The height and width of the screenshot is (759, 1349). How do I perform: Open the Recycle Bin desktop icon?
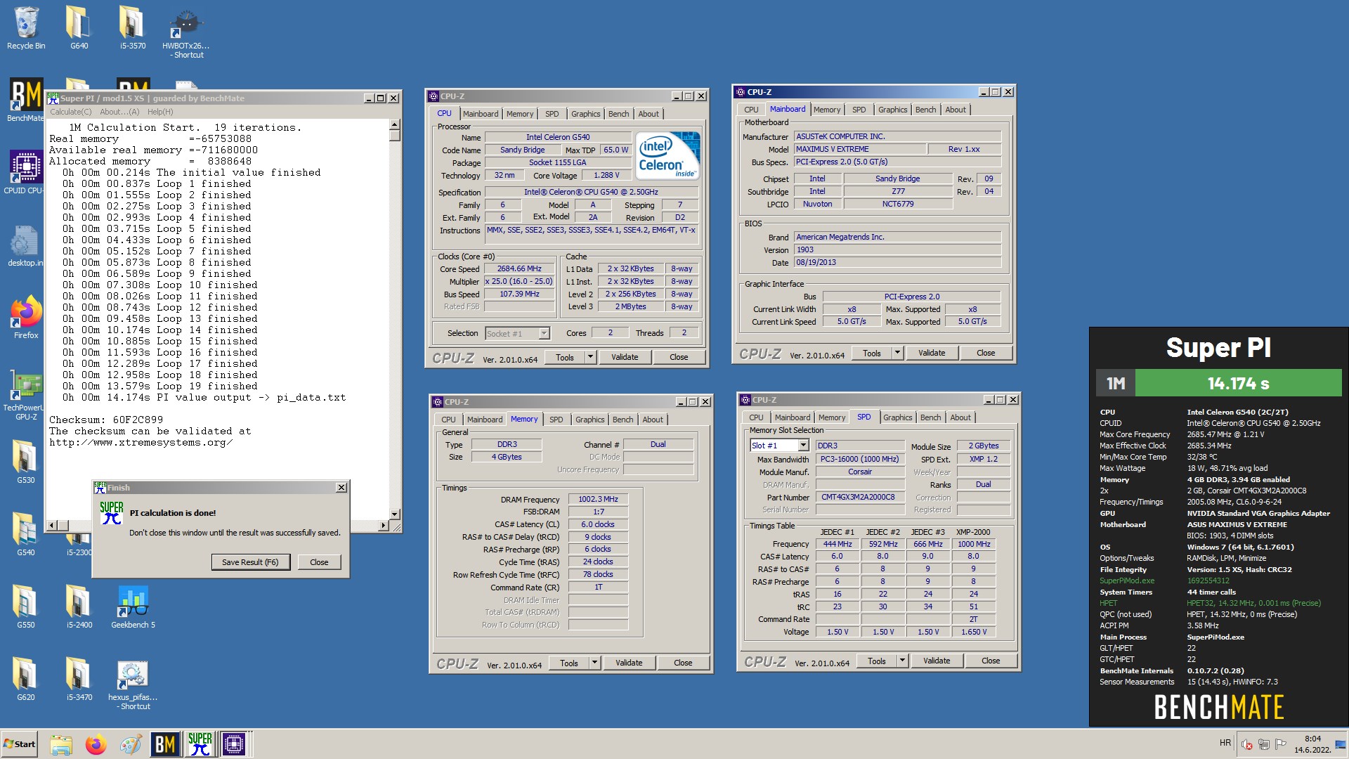pyautogui.click(x=26, y=28)
